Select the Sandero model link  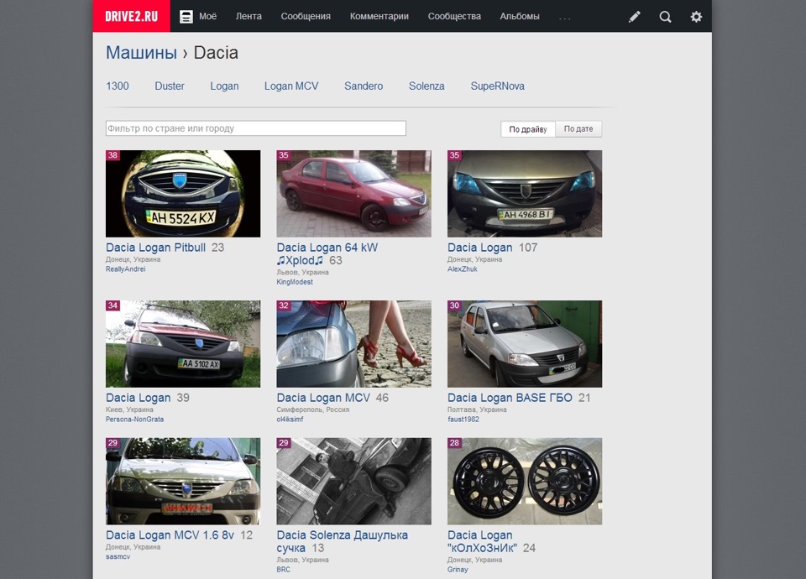coord(364,86)
